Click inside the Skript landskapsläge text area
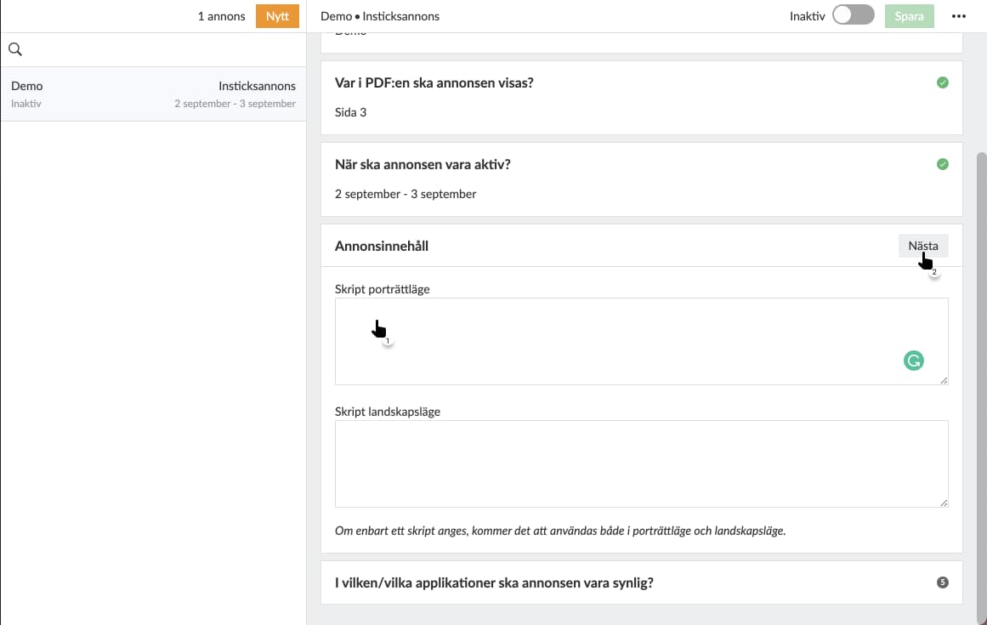Image resolution: width=987 pixels, height=625 pixels. pyautogui.click(x=595, y=463)
